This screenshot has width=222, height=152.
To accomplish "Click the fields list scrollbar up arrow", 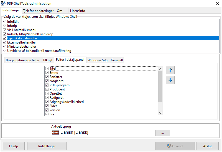I will (x=160, y=69).
